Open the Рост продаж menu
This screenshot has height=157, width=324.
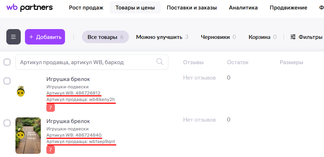[x=86, y=8]
